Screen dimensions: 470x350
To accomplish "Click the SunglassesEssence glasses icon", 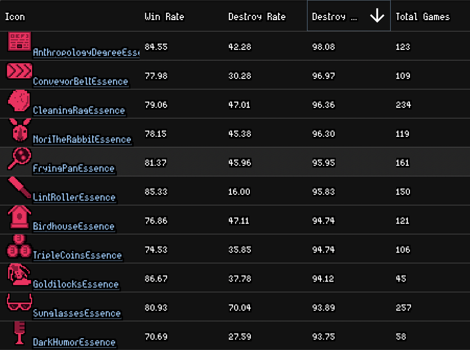I will pos(19,302).
